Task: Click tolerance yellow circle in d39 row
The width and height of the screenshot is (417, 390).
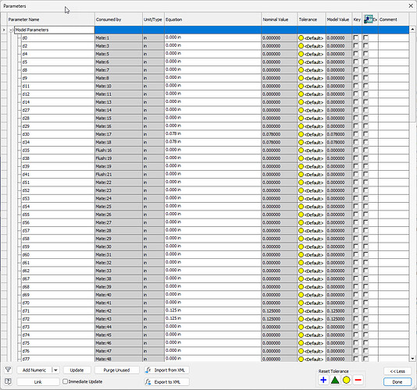Action: pos(301,167)
